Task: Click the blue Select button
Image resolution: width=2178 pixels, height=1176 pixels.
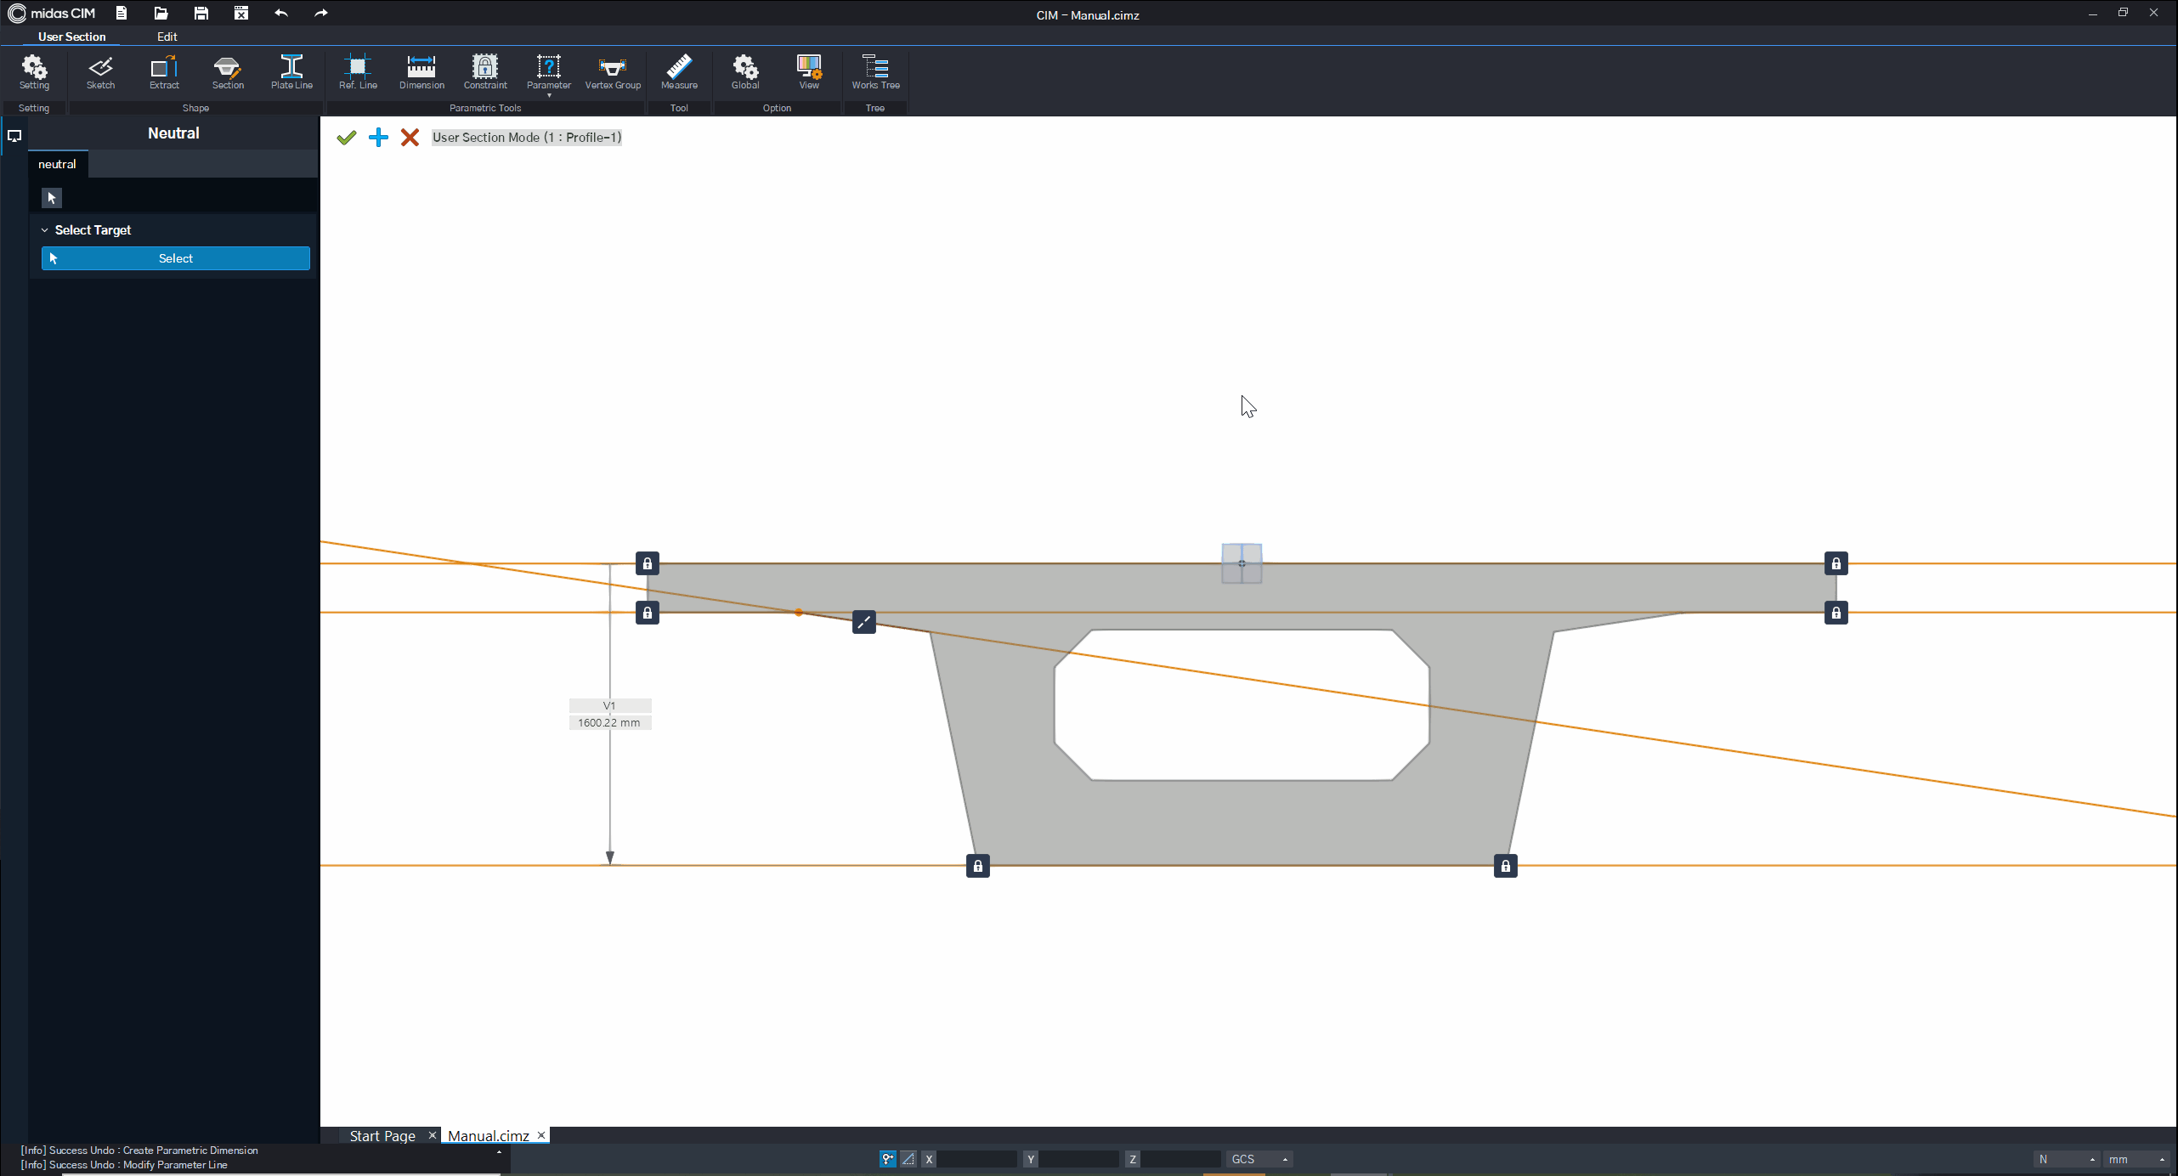Action: (x=176, y=258)
